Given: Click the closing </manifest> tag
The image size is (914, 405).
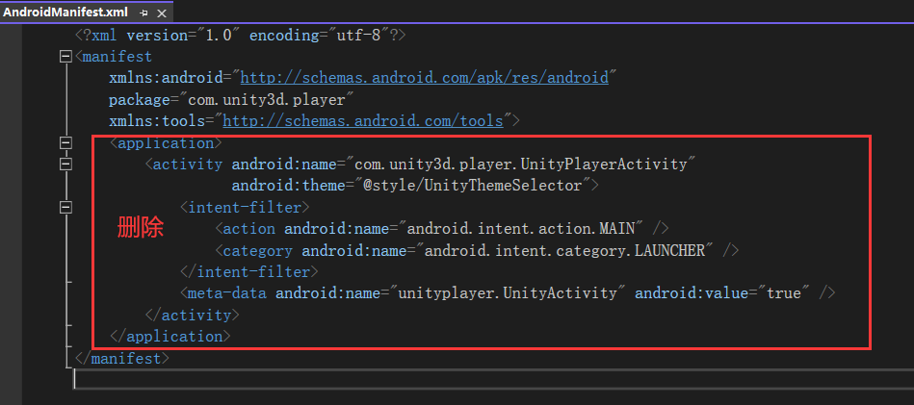Looking at the screenshot, I should (121, 358).
